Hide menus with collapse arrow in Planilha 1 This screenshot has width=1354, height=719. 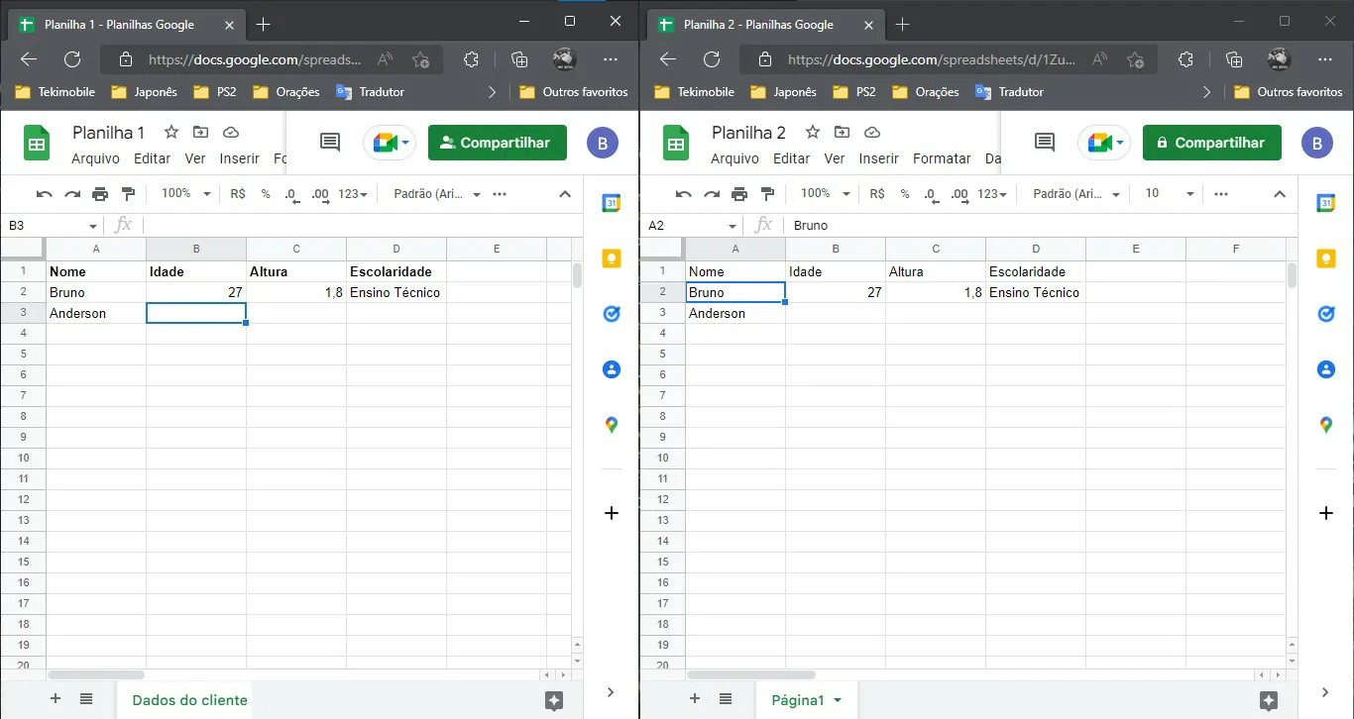click(x=565, y=194)
